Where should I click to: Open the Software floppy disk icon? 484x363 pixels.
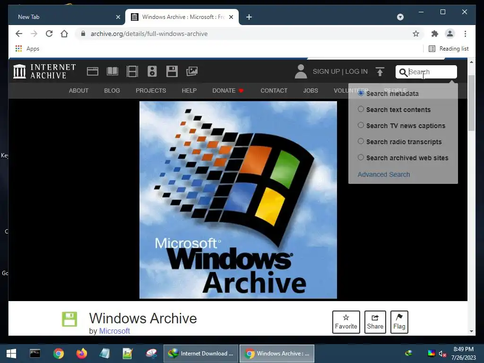172,71
